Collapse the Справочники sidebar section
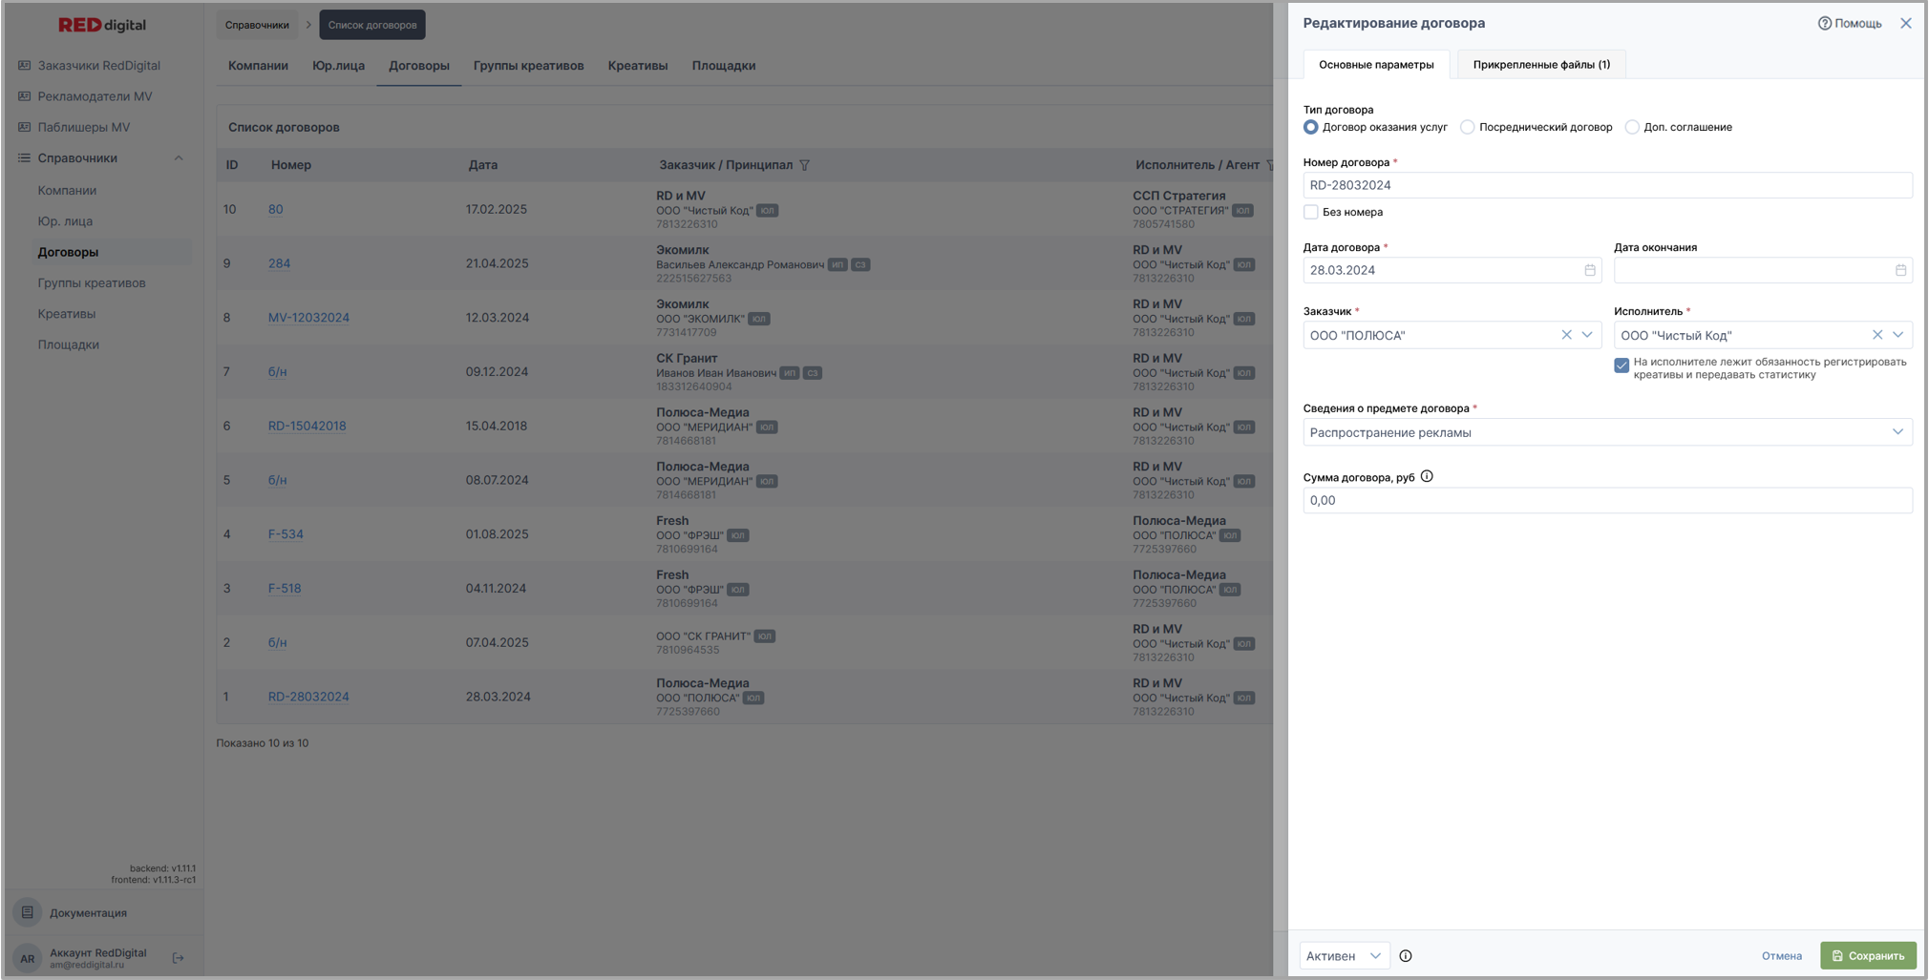Image resolution: width=1929 pixels, height=980 pixels. pyautogui.click(x=179, y=158)
